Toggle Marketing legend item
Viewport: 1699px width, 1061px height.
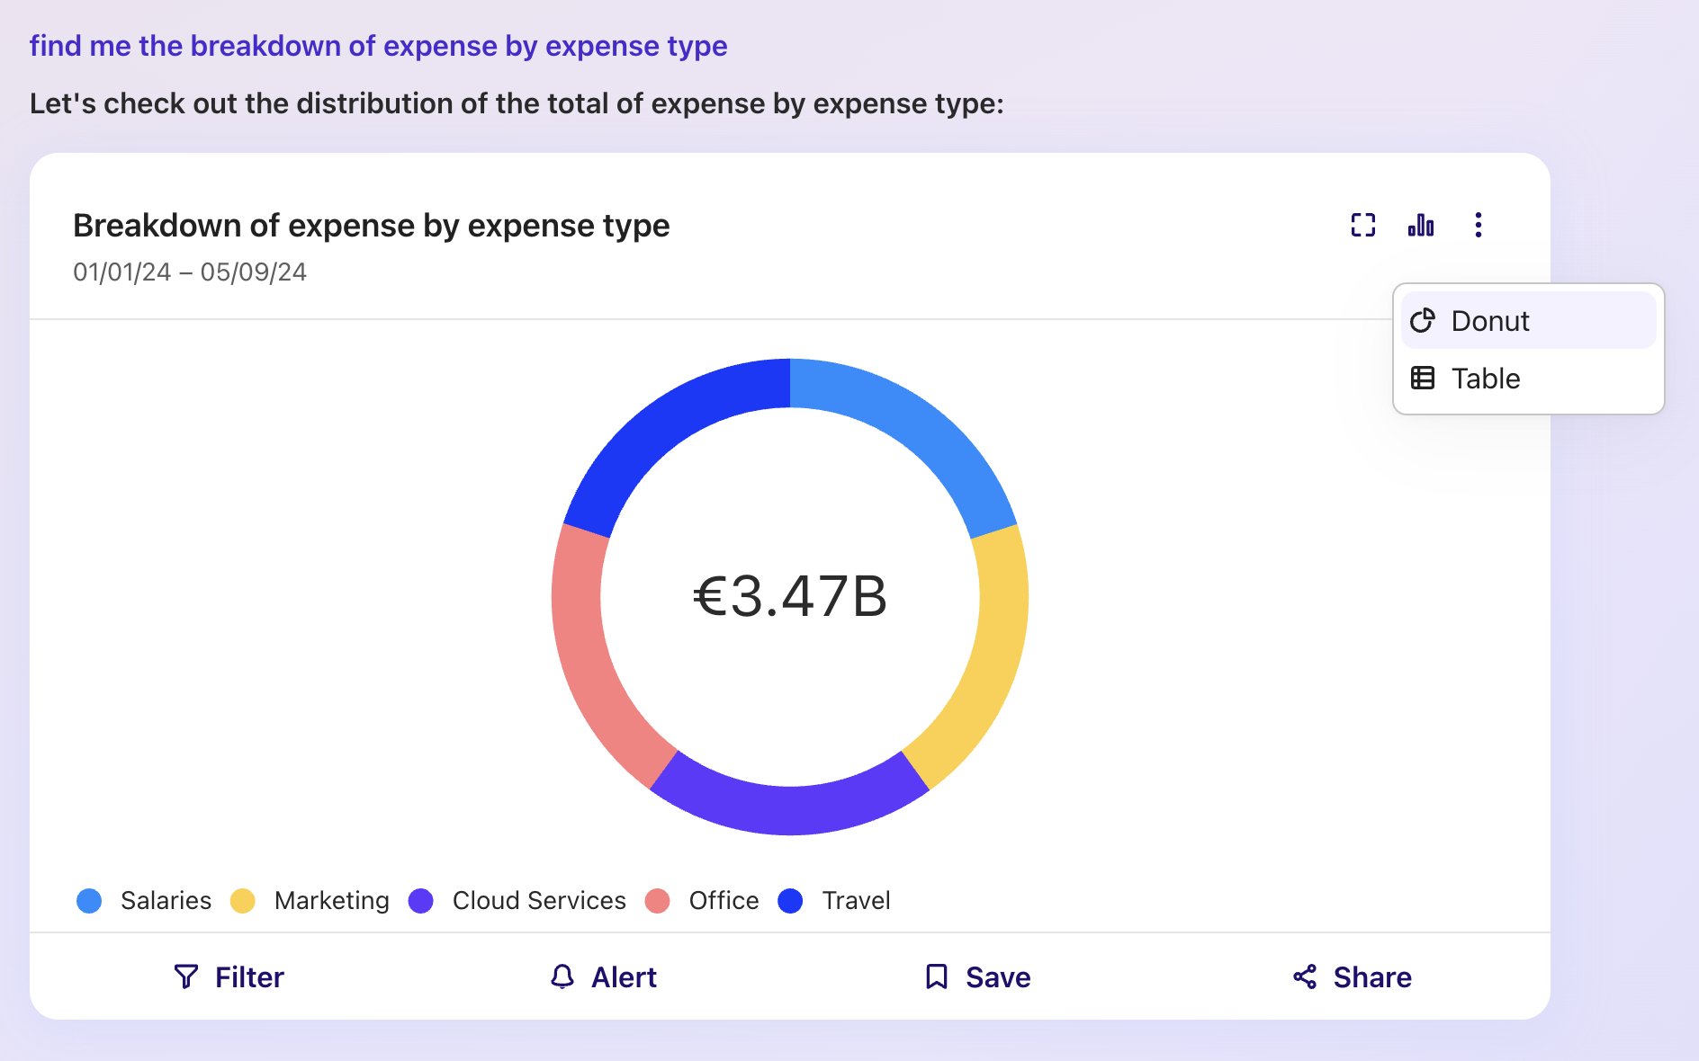(x=310, y=900)
